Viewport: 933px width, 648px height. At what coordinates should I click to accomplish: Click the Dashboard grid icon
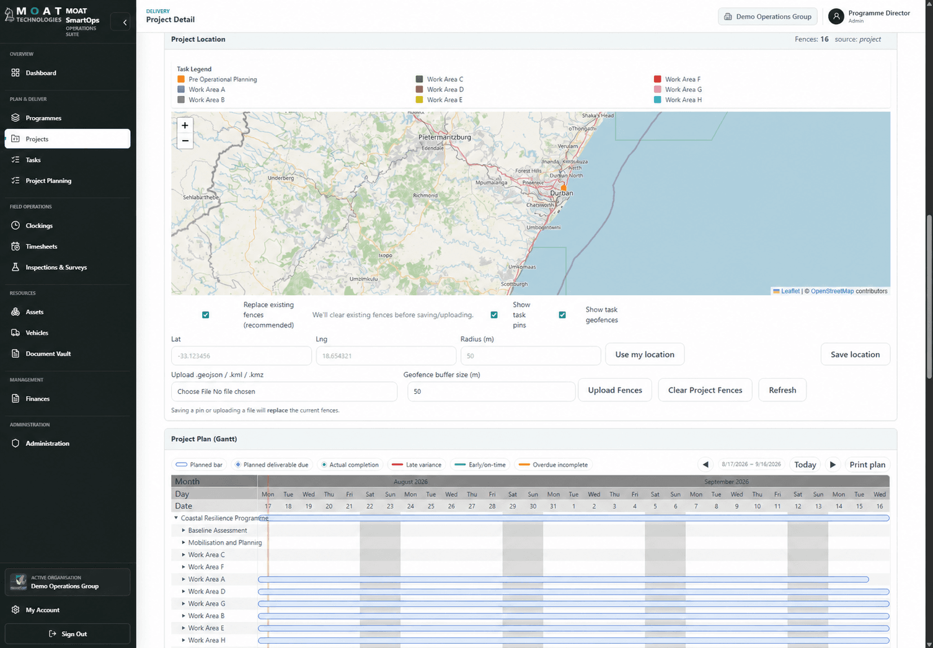click(x=15, y=73)
